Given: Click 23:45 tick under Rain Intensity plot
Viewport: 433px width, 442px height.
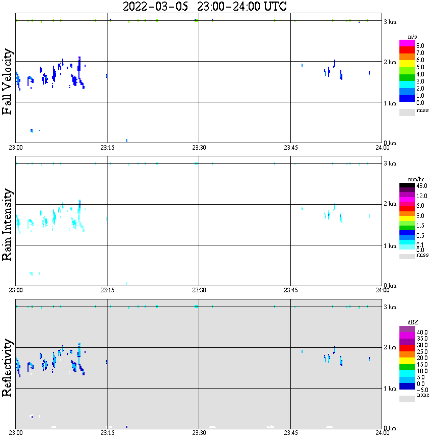Looking at the screenshot, I should coord(291,290).
